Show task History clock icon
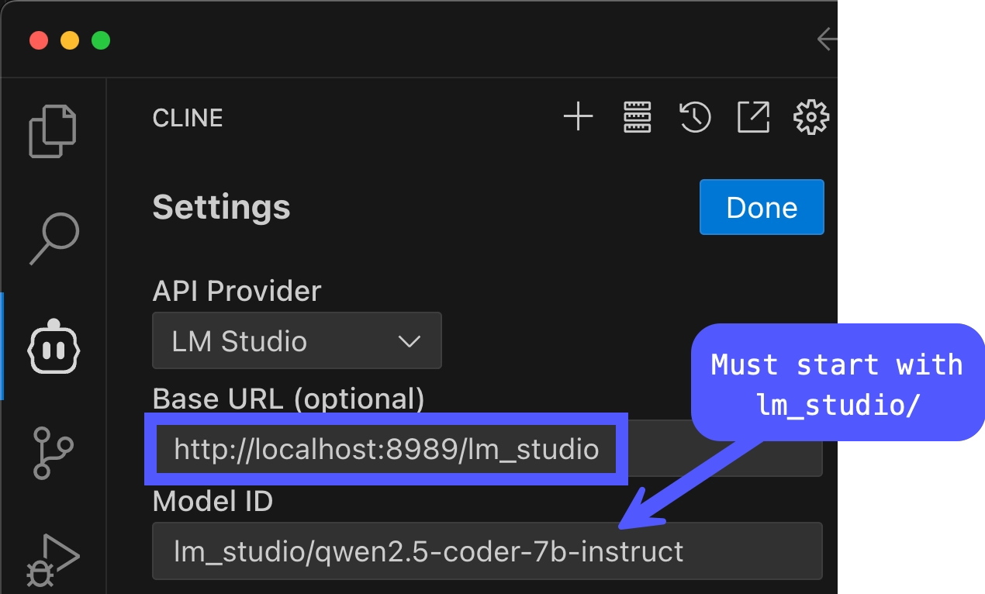 click(695, 117)
